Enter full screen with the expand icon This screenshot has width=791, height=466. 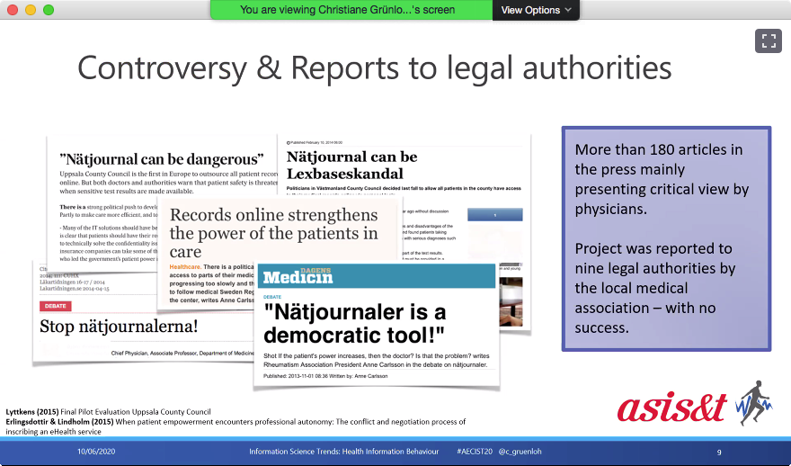(768, 40)
